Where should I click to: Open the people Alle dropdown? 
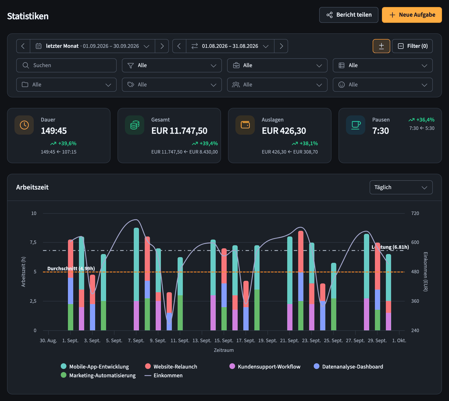[x=277, y=85]
